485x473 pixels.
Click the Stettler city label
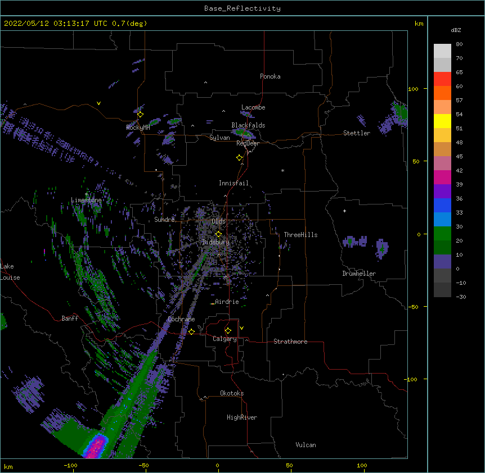click(x=356, y=133)
